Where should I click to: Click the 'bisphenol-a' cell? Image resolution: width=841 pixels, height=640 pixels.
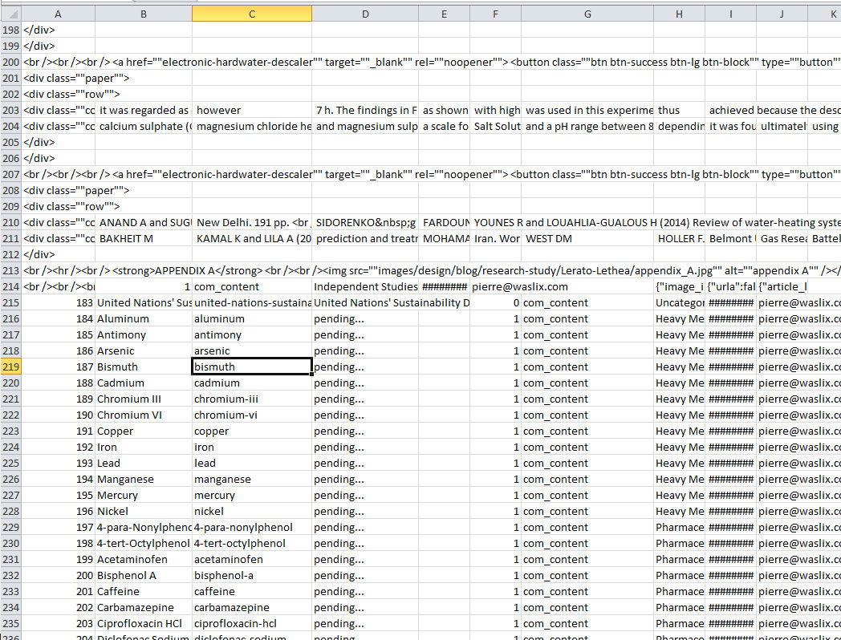coord(251,576)
